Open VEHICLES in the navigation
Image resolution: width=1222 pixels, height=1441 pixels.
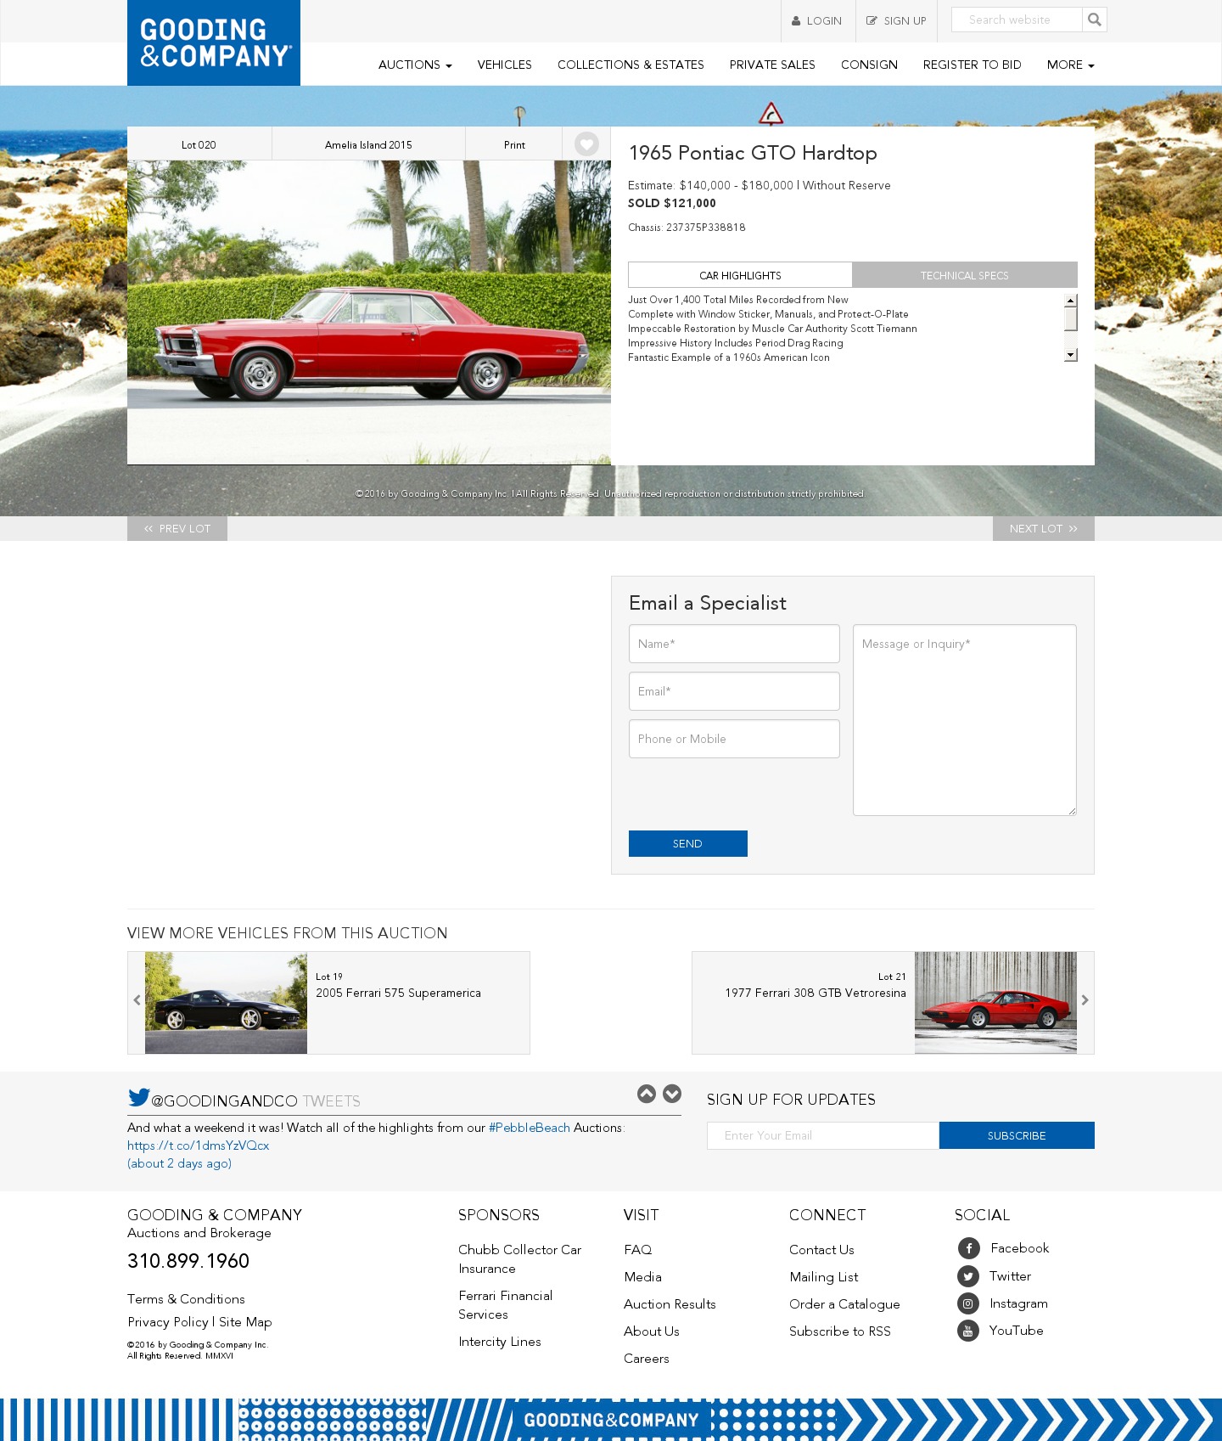(x=504, y=65)
